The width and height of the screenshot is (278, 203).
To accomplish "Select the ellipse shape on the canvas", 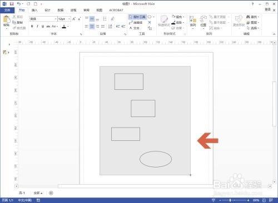I will click(156, 159).
